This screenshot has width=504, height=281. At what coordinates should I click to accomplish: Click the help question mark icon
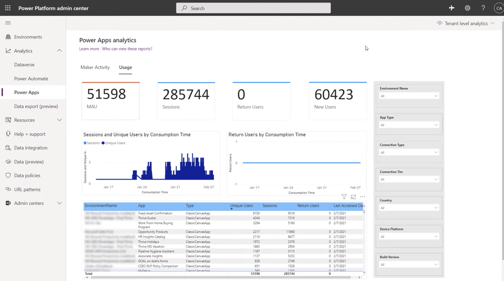(483, 8)
